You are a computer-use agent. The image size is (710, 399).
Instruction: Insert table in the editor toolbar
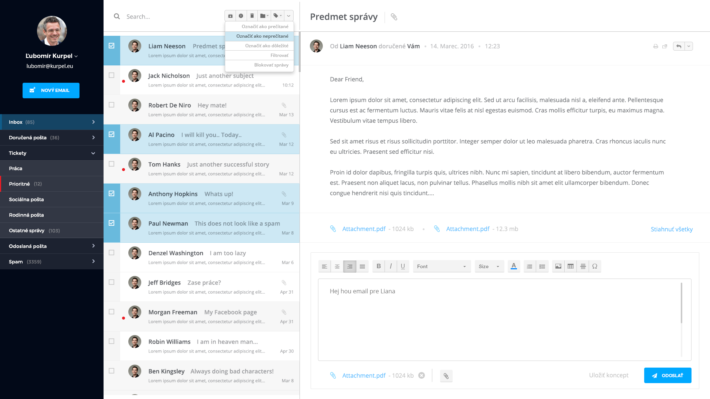570,266
